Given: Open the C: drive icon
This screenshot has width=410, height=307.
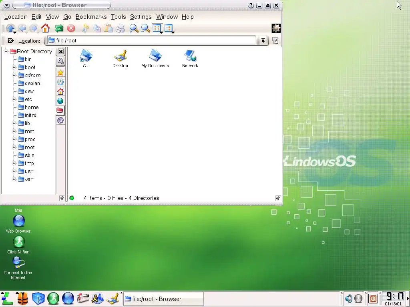Looking at the screenshot, I should [x=86, y=59].
